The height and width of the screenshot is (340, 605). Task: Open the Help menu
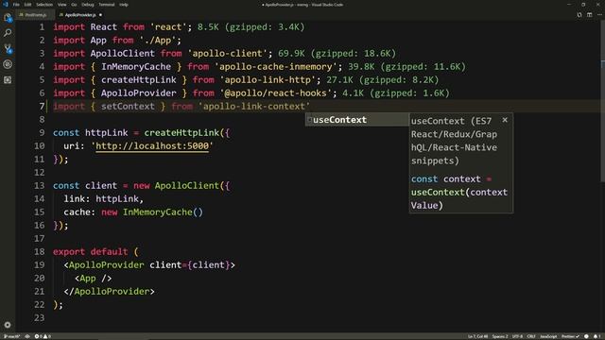(x=124, y=5)
